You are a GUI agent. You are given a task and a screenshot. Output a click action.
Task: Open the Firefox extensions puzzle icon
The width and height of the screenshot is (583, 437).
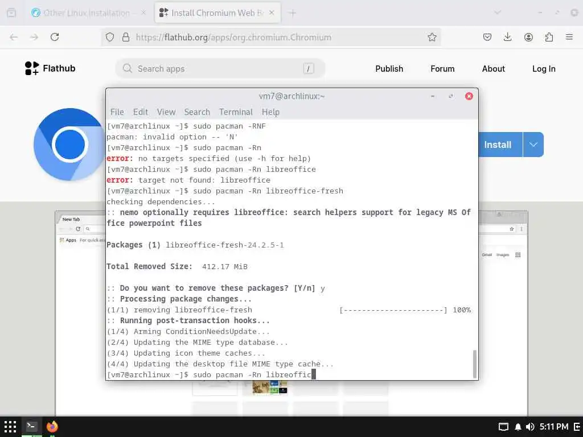(549, 37)
